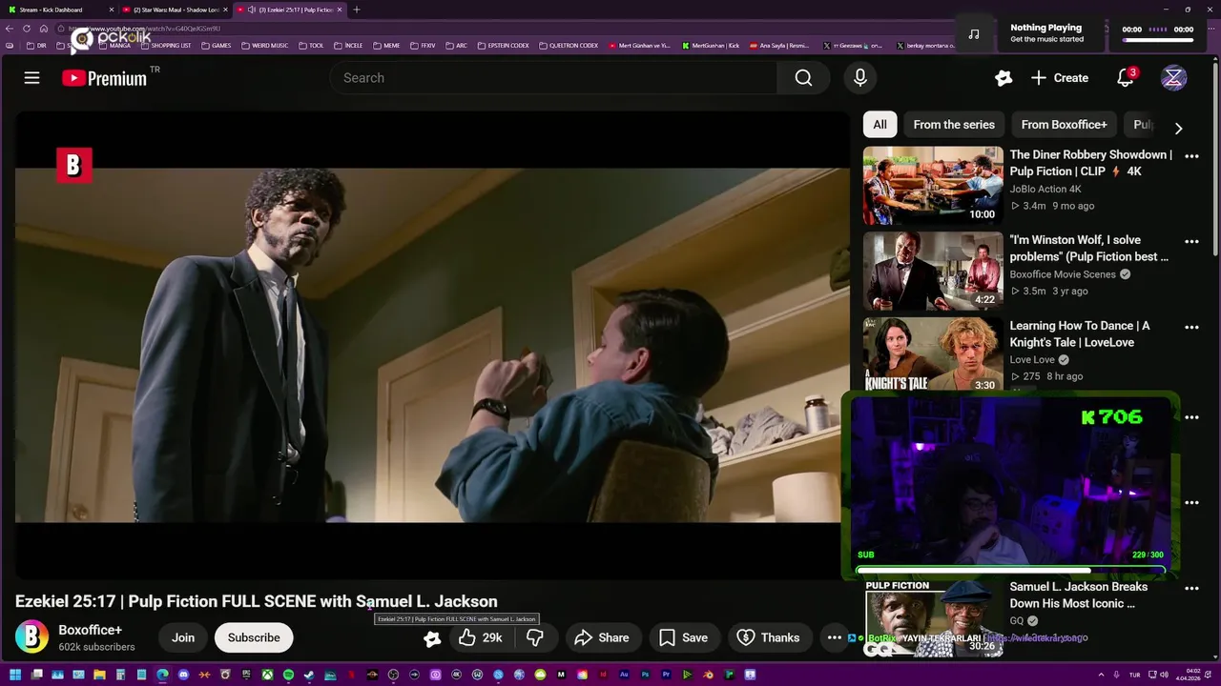Open Steam from the taskbar
Viewport: 1221px width, 686px height.
click(309, 675)
